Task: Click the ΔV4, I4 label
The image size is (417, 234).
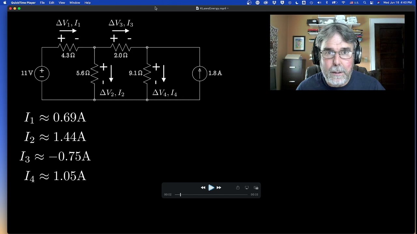Action: click(x=165, y=93)
